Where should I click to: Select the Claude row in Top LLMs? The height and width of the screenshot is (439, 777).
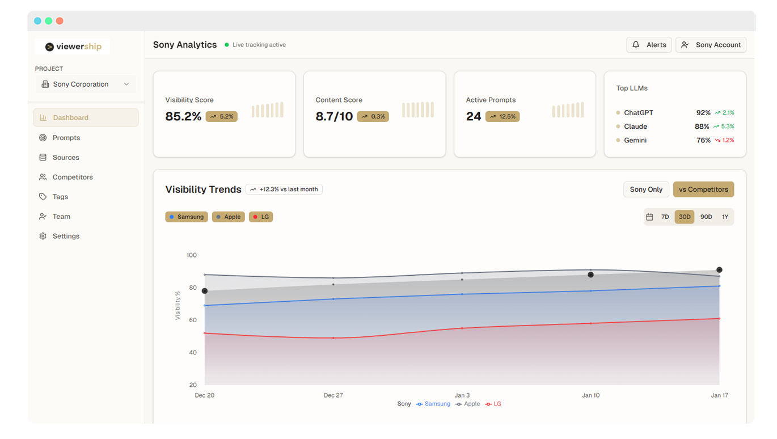click(675, 126)
